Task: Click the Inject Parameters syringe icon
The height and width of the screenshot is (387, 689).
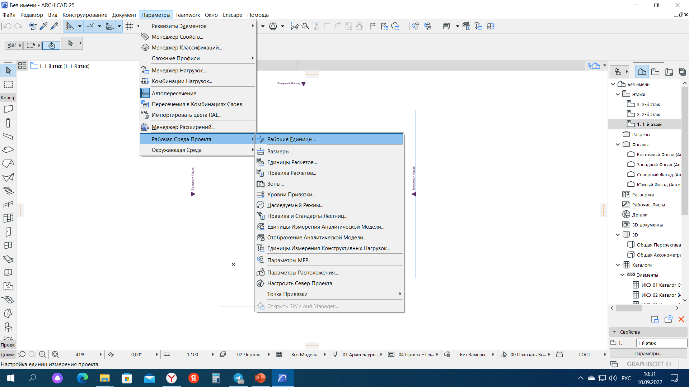Action: 55,26
